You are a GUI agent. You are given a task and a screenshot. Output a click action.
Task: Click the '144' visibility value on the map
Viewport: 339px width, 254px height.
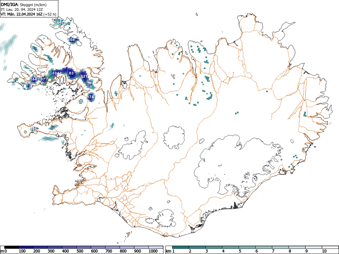34,79
